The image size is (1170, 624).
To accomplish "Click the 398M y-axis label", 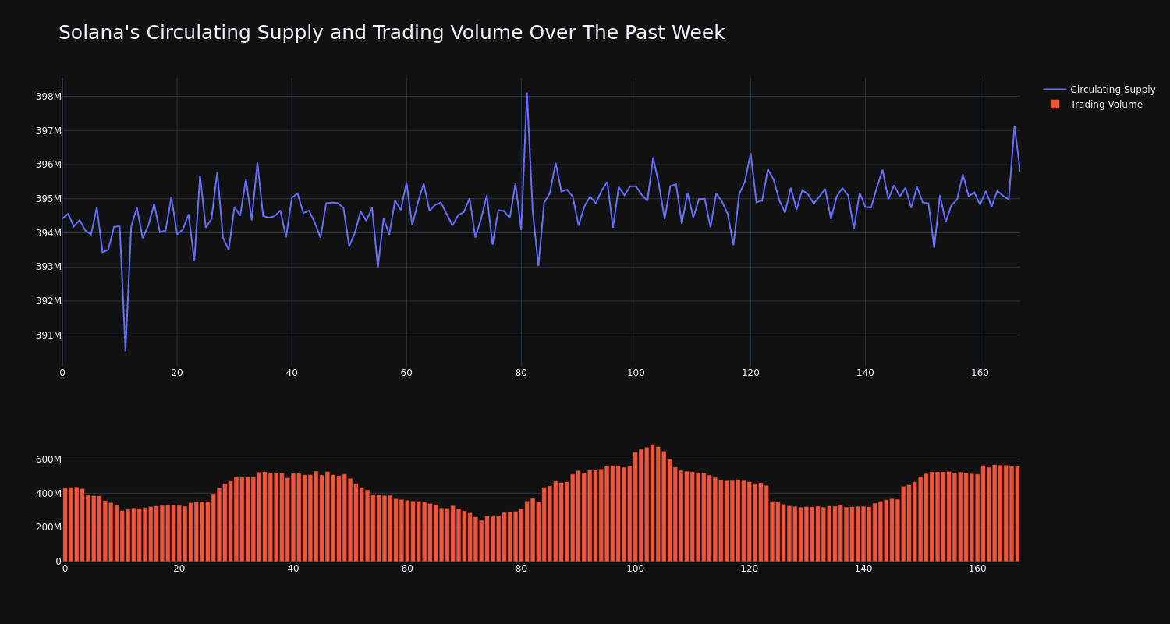I will pos(48,97).
